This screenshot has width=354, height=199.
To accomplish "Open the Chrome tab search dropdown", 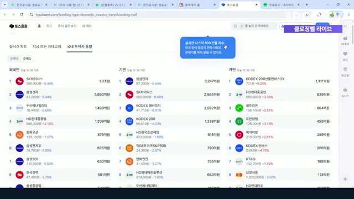I will [x=4, y=4].
